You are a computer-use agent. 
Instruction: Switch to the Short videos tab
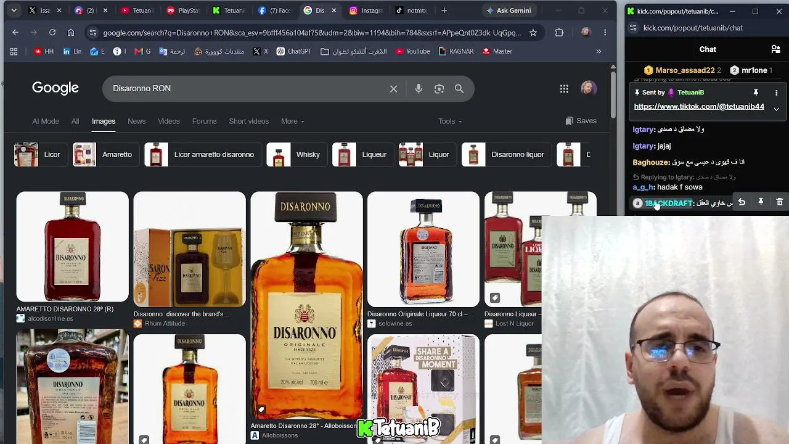(x=248, y=121)
